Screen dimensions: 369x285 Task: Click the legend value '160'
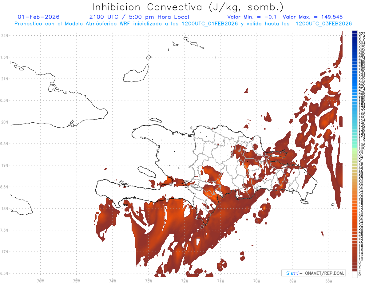(362, 117)
